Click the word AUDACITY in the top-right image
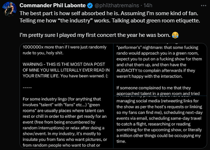Viewport: 210px width, 150px height. point(127,70)
